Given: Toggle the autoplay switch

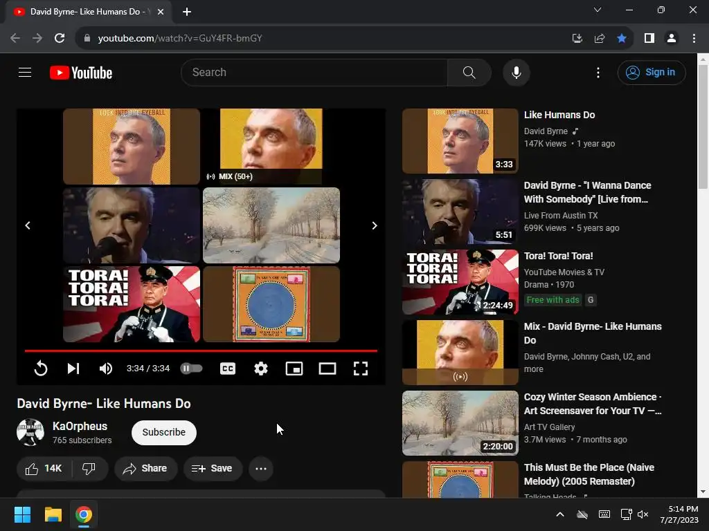Looking at the screenshot, I should pyautogui.click(x=191, y=369).
